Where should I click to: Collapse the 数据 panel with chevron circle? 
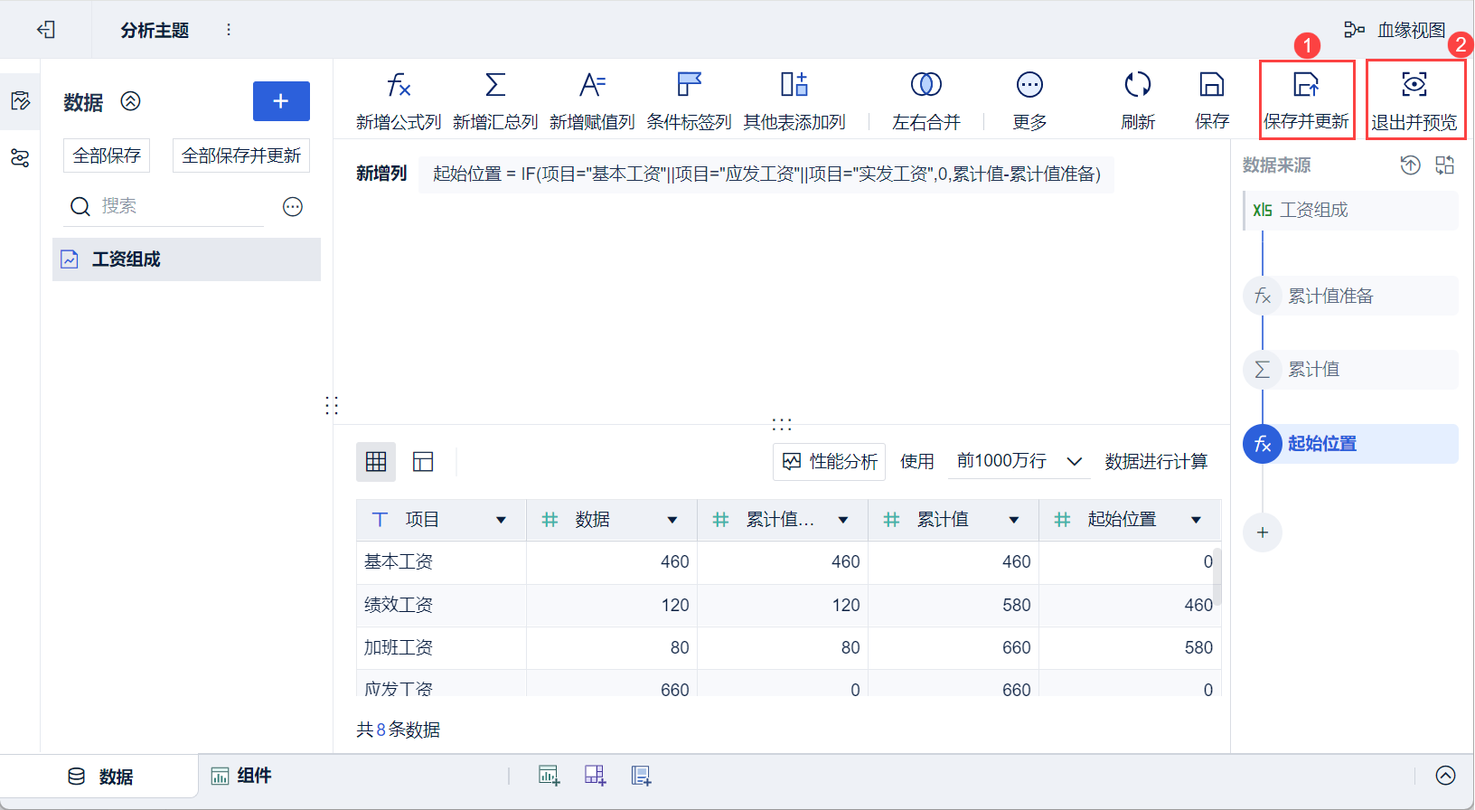pos(131,101)
